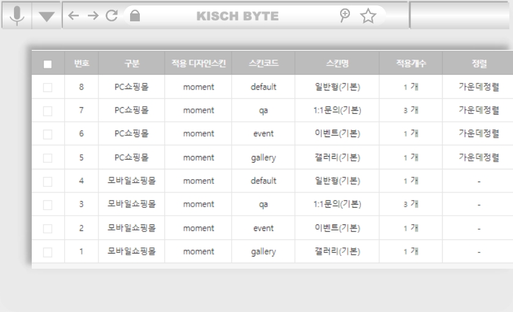Toggle the select-all header checkbox
Image resolution: width=513 pixels, height=312 pixels.
pyautogui.click(x=48, y=64)
